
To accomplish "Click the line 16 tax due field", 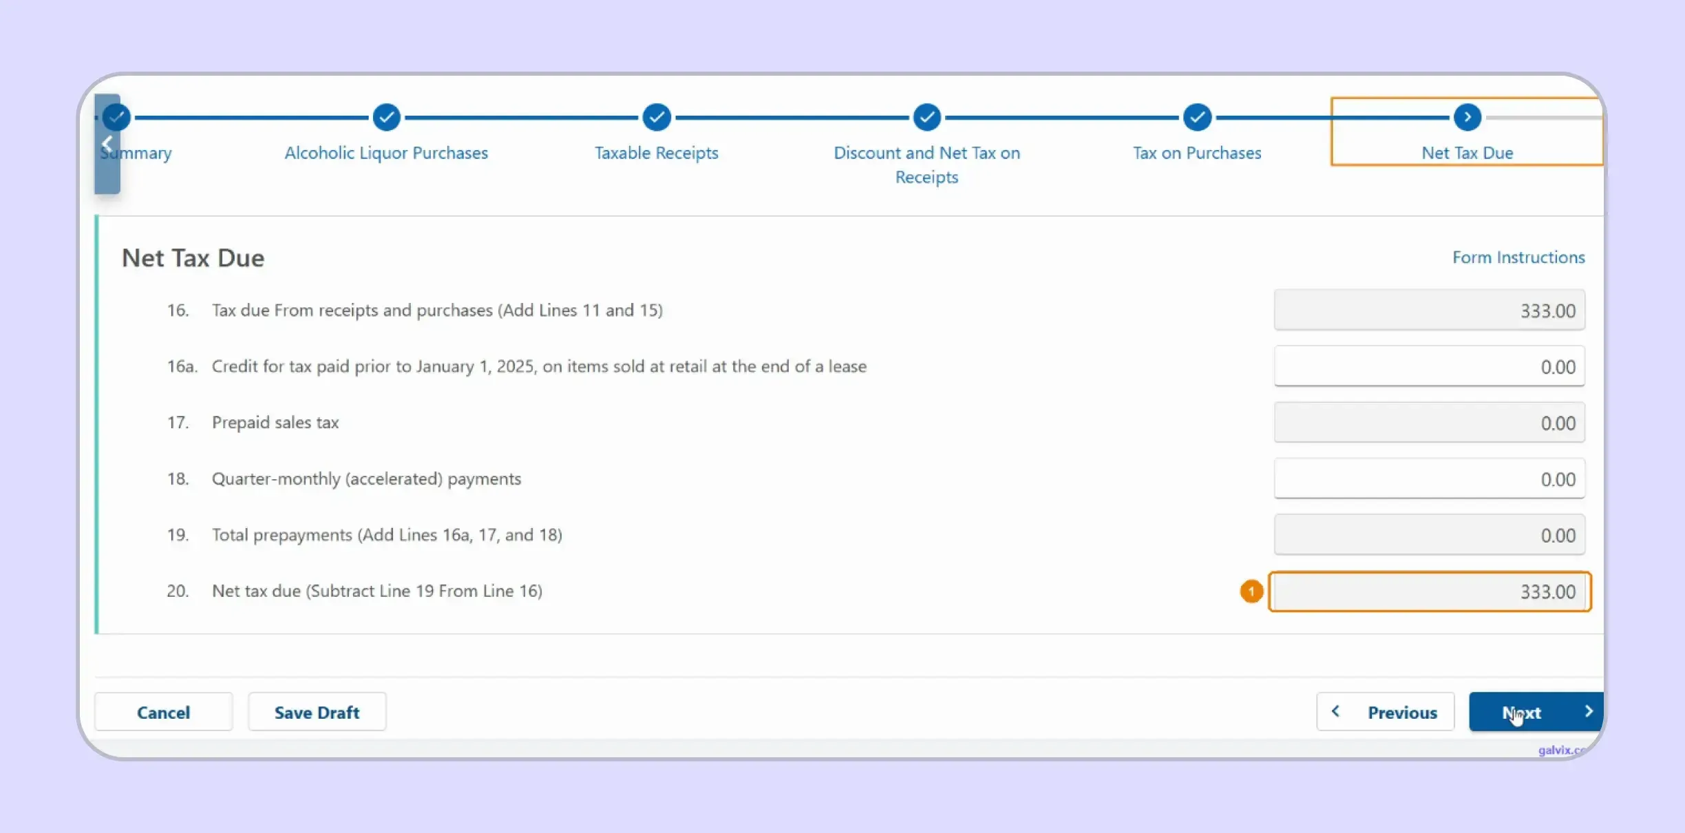I will pos(1430,310).
